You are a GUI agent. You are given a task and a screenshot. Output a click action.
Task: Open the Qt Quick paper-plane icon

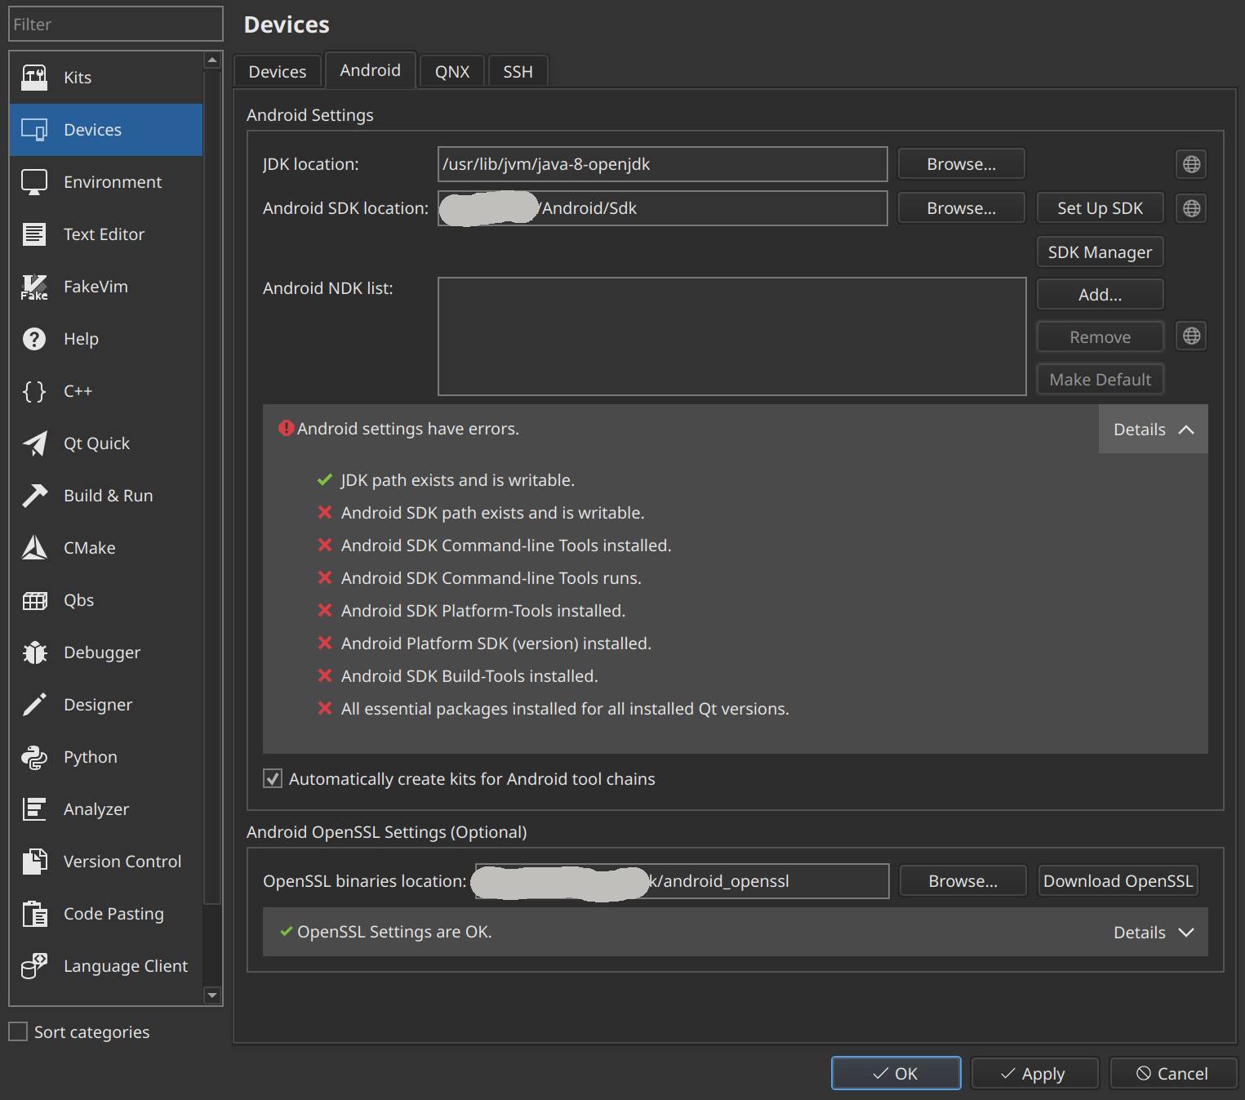34,443
